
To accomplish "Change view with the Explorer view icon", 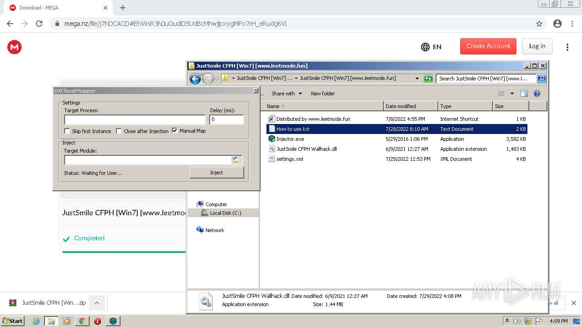I will tap(501, 94).
